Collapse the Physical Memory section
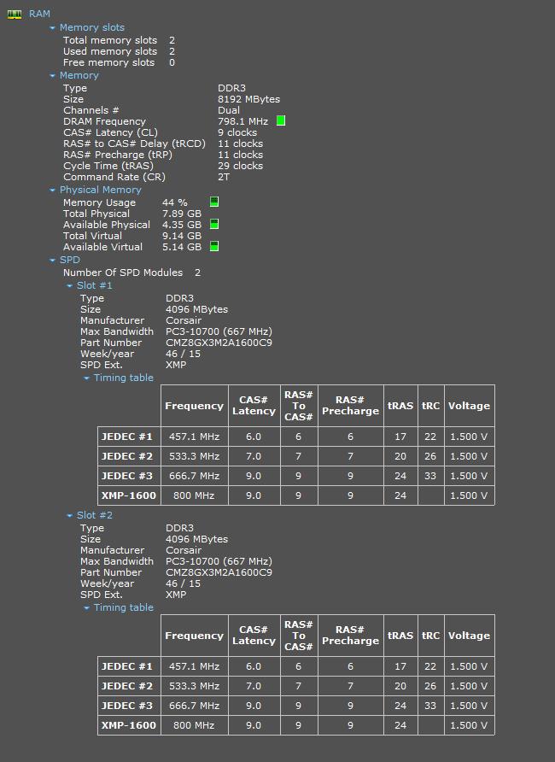 point(53,190)
